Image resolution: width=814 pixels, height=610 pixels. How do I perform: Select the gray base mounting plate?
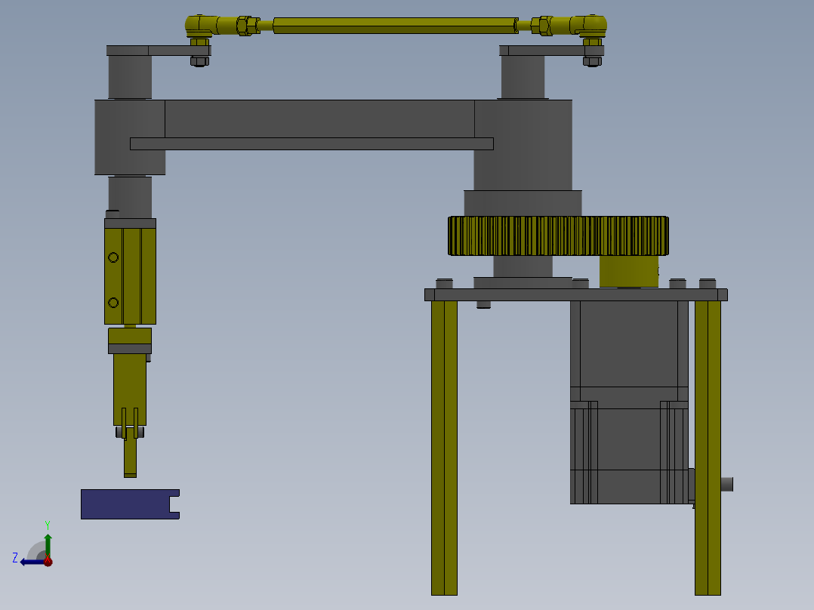click(x=575, y=295)
